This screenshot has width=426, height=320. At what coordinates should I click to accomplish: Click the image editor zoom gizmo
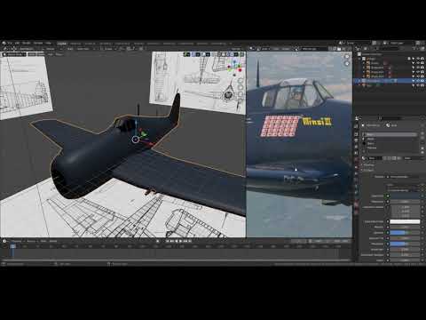347,56
